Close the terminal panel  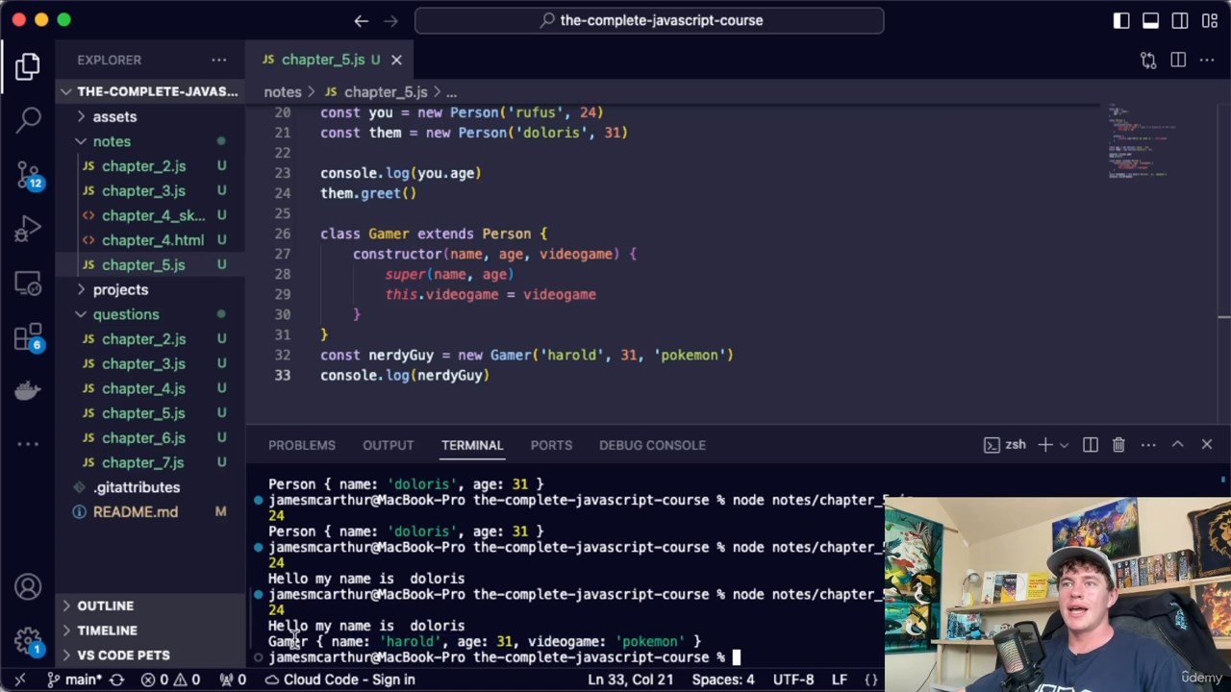(x=1207, y=445)
